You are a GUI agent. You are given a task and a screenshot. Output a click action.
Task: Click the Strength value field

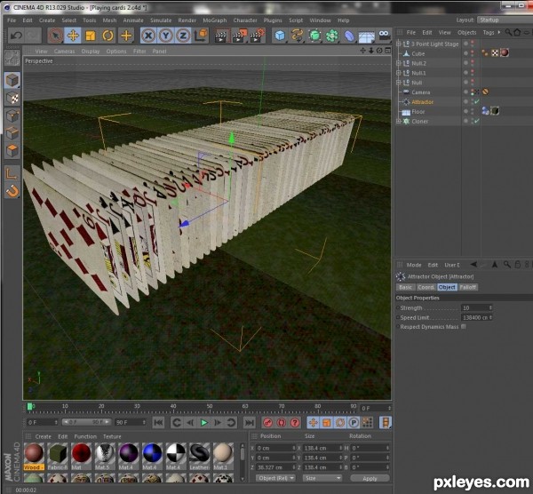pos(476,307)
